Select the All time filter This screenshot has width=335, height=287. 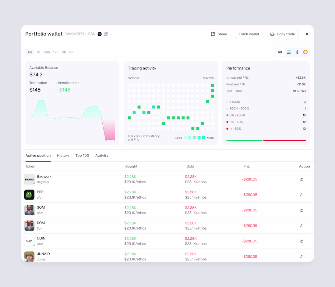30,52
